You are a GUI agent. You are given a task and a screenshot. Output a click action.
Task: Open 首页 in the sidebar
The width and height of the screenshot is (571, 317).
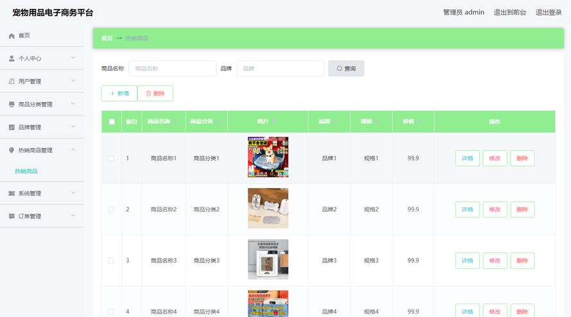42,36
